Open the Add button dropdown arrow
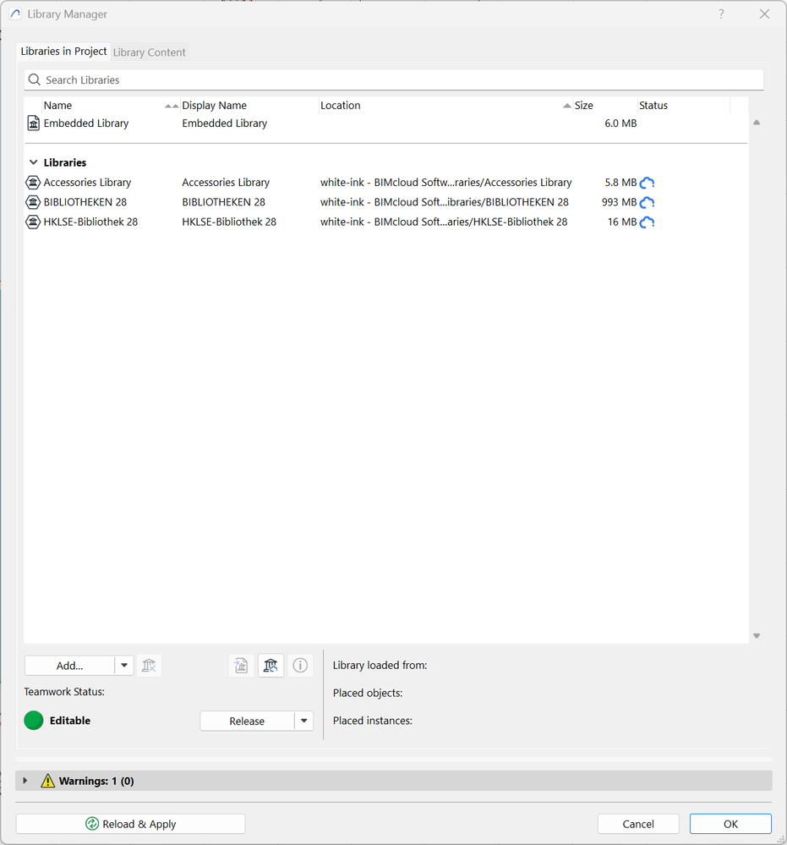Image resolution: width=787 pixels, height=845 pixels. (x=124, y=666)
